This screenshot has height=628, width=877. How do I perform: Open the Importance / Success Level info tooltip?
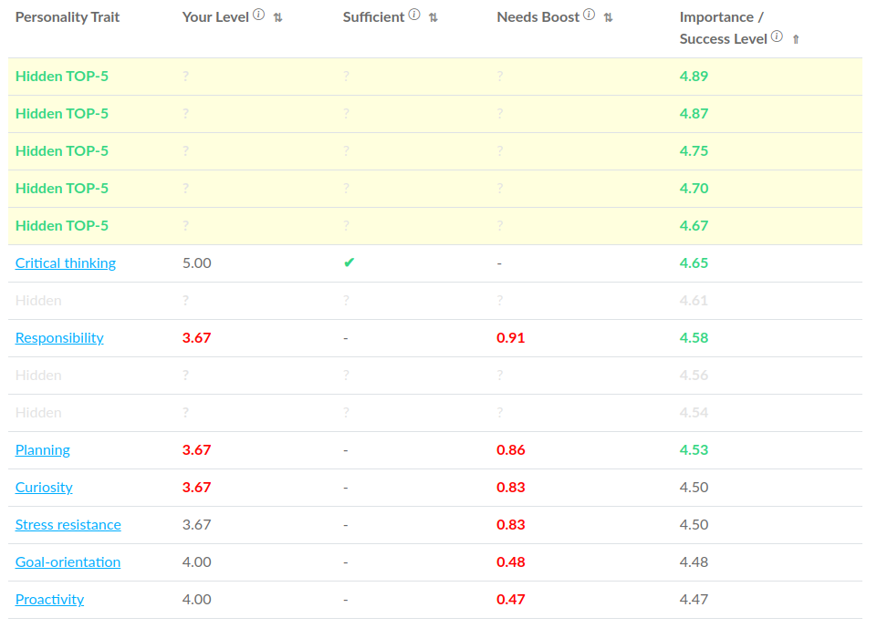776,37
